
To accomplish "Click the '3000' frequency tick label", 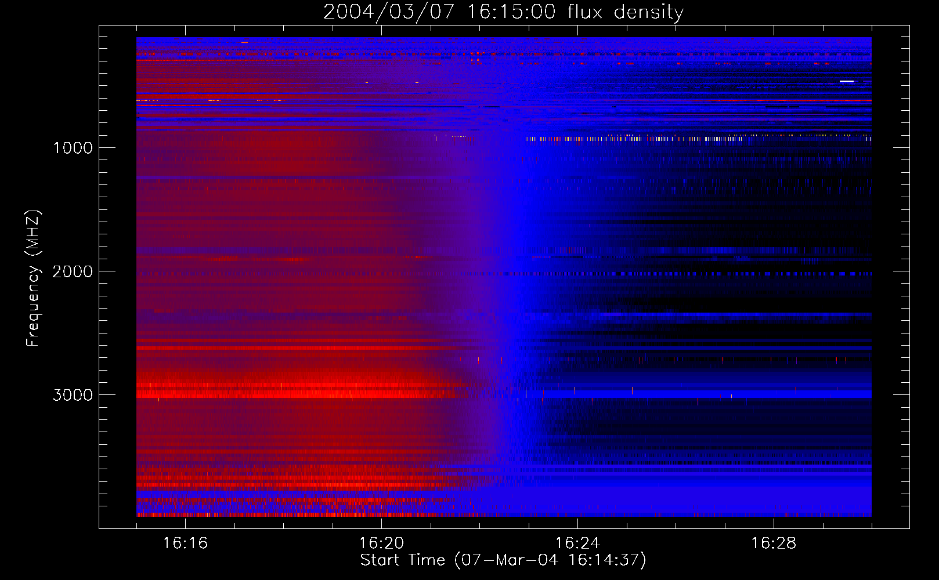I will [73, 395].
